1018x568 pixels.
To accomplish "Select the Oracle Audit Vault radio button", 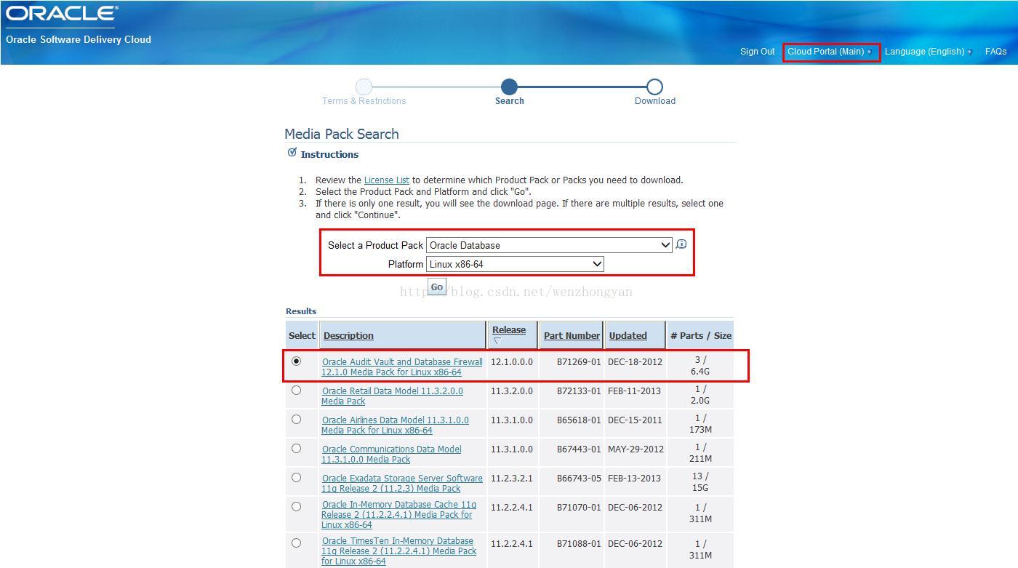I will click(x=296, y=361).
